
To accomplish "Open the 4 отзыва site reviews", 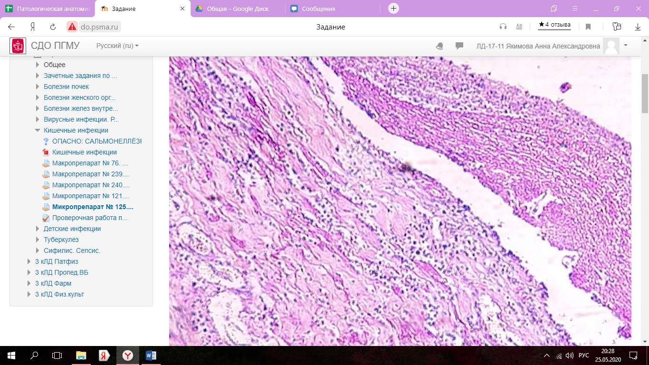I will [554, 25].
